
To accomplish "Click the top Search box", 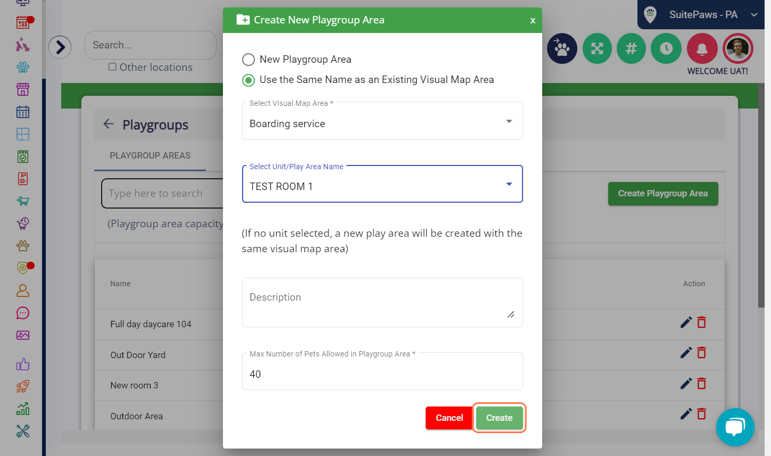I will [150, 45].
